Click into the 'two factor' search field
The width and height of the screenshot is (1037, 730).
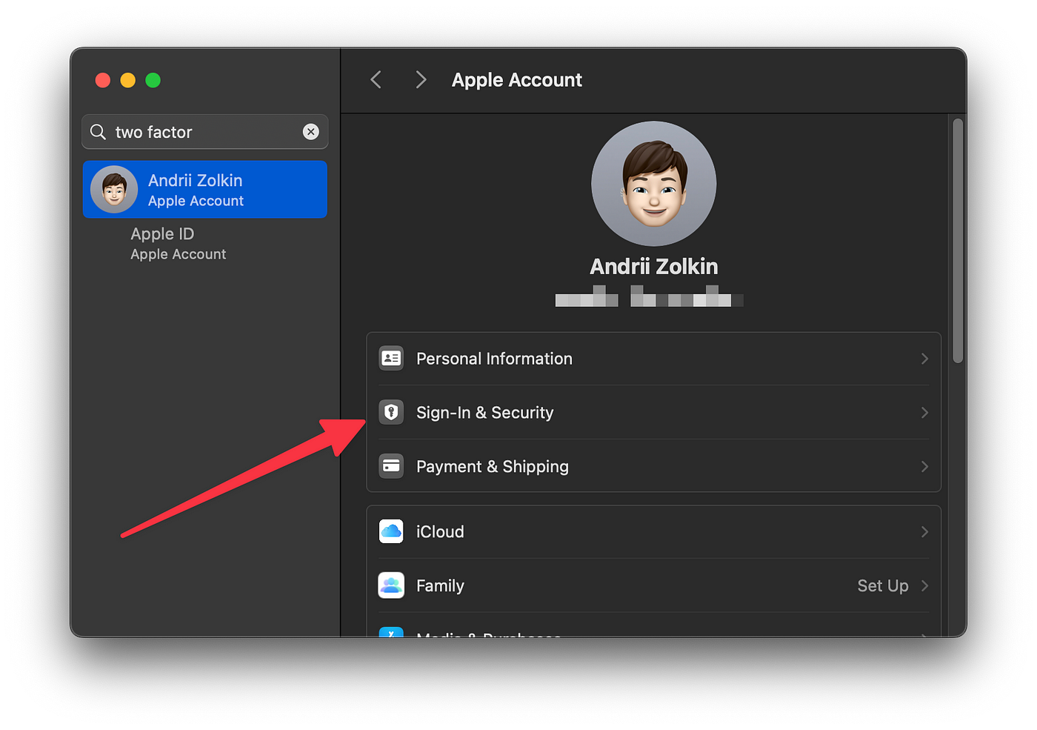coord(205,132)
